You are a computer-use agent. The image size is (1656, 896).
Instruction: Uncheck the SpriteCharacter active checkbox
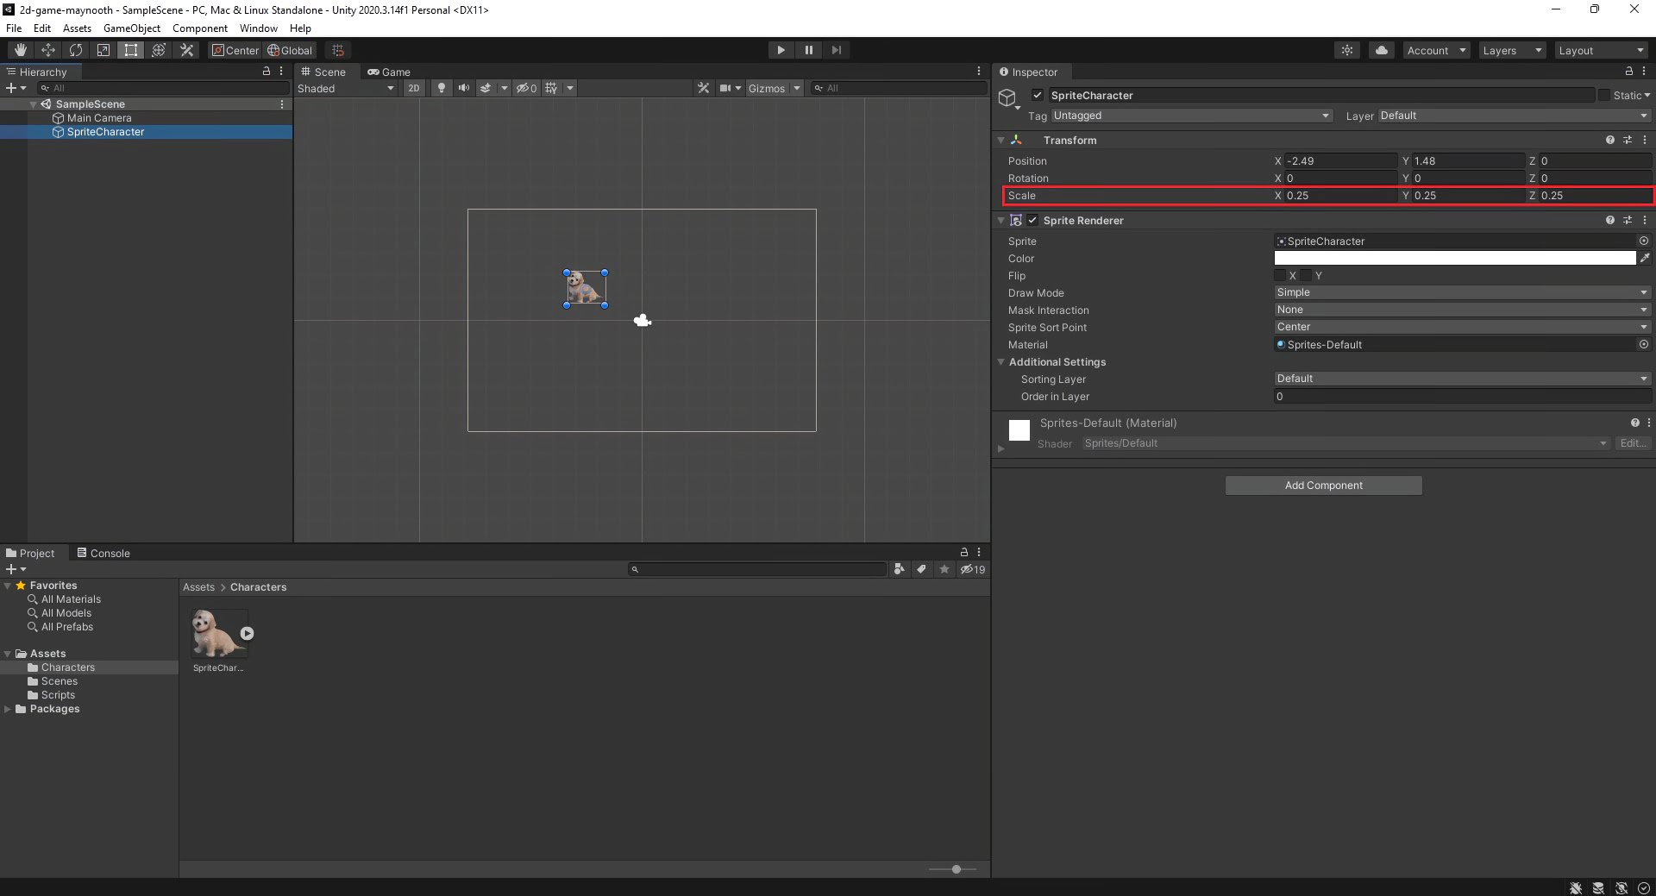coord(1038,95)
